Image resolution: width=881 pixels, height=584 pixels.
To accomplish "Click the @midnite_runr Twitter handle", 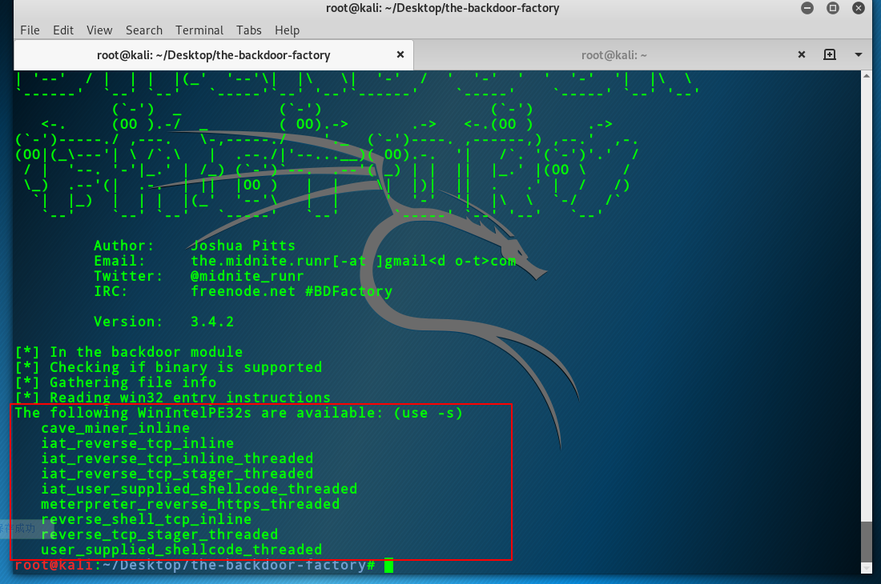I will click(247, 277).
